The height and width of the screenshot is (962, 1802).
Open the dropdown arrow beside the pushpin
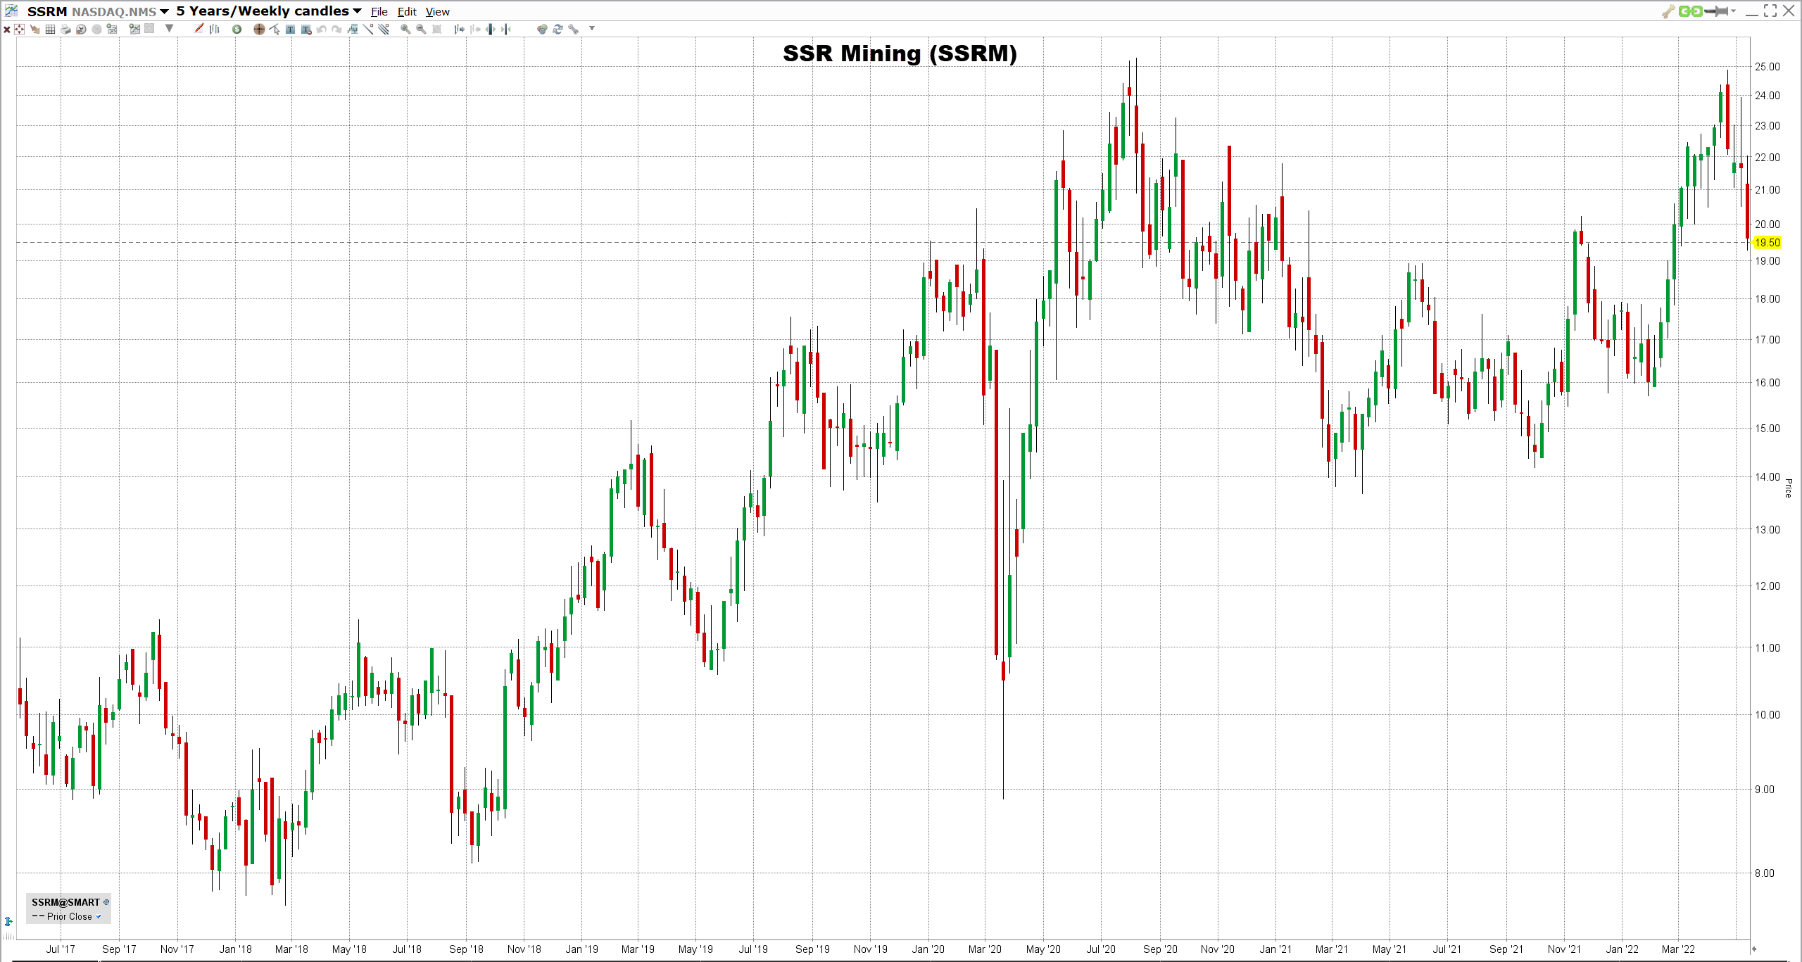point(1733,11)
